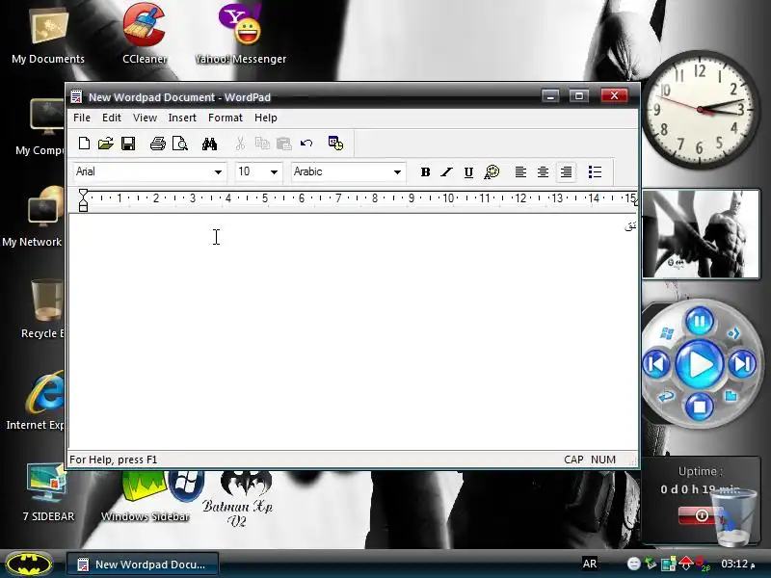Select the New Wordpad Document taskbar button

pyautogui.click(x=143, y=565)
